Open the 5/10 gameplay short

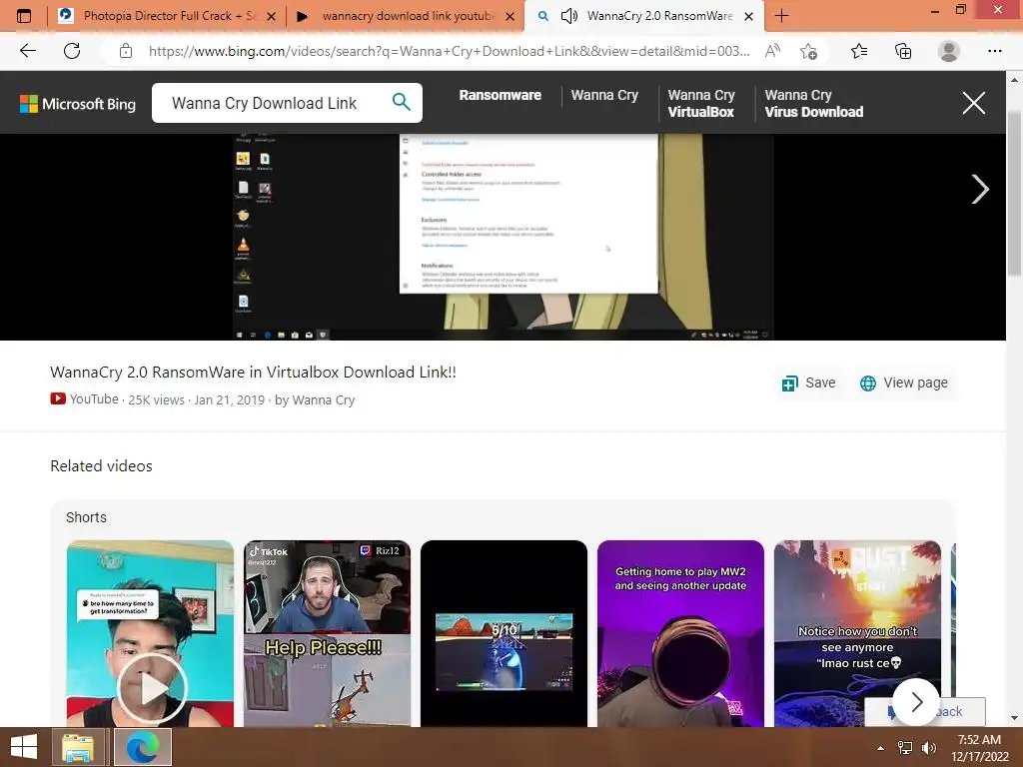[504, 633]
